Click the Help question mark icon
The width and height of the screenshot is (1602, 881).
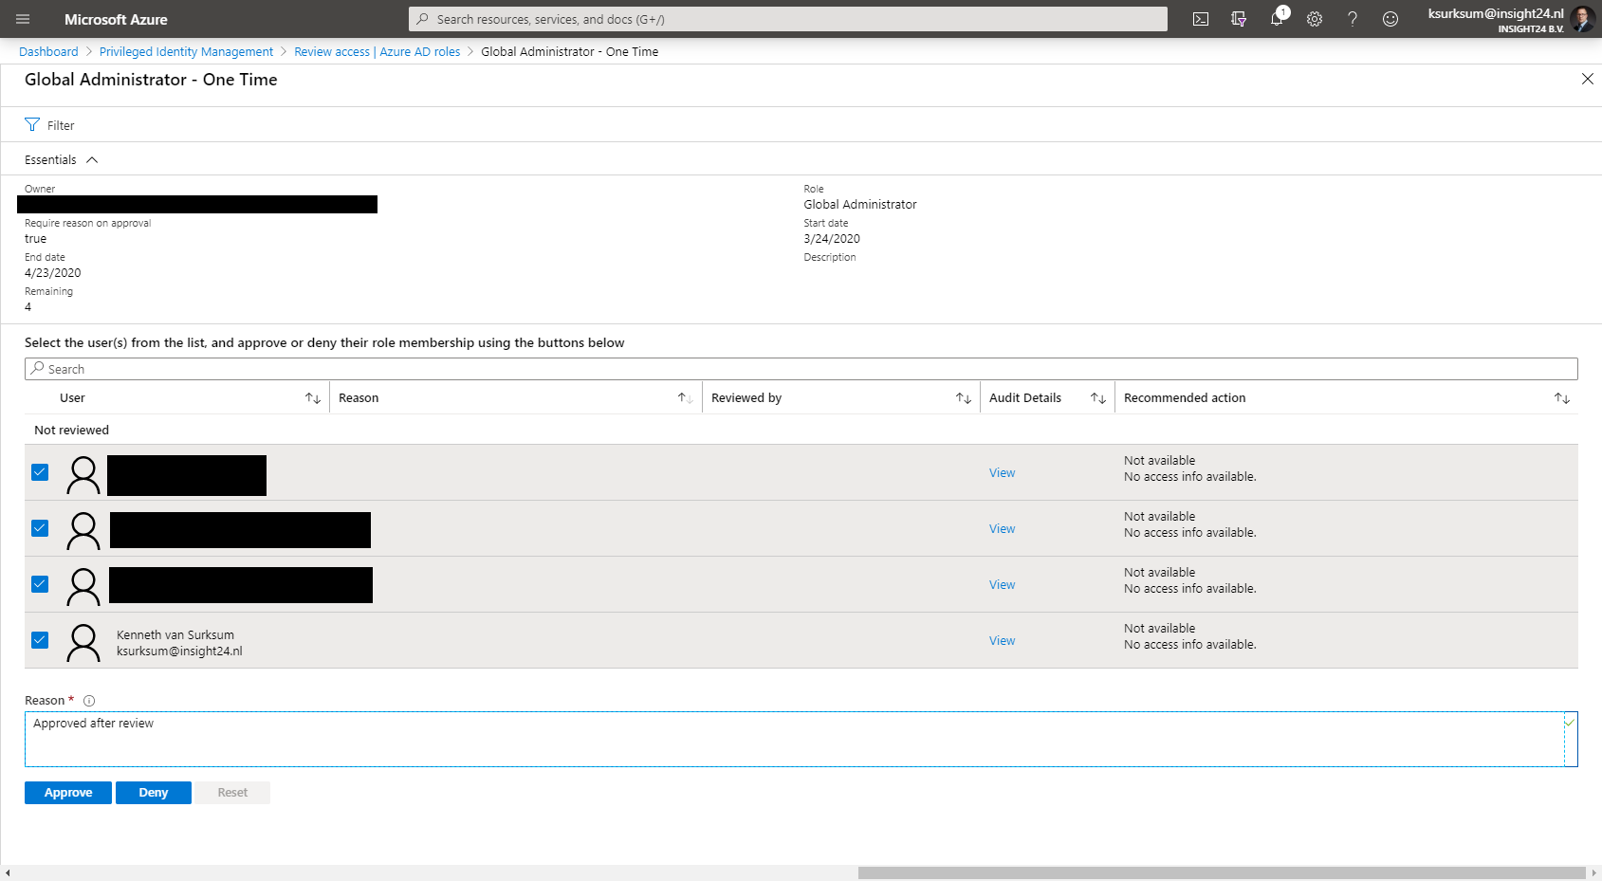1352,19
